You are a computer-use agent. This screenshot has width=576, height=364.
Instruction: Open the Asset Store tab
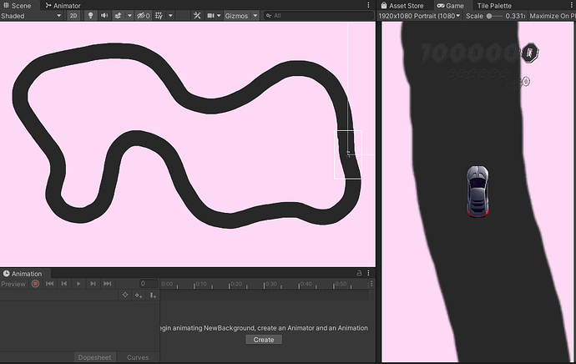coord(402,6)
